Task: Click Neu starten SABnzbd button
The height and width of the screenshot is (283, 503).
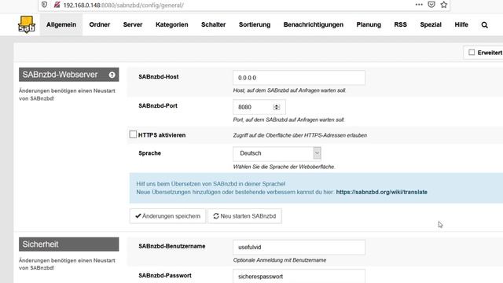Action: [x=244, y=216]
